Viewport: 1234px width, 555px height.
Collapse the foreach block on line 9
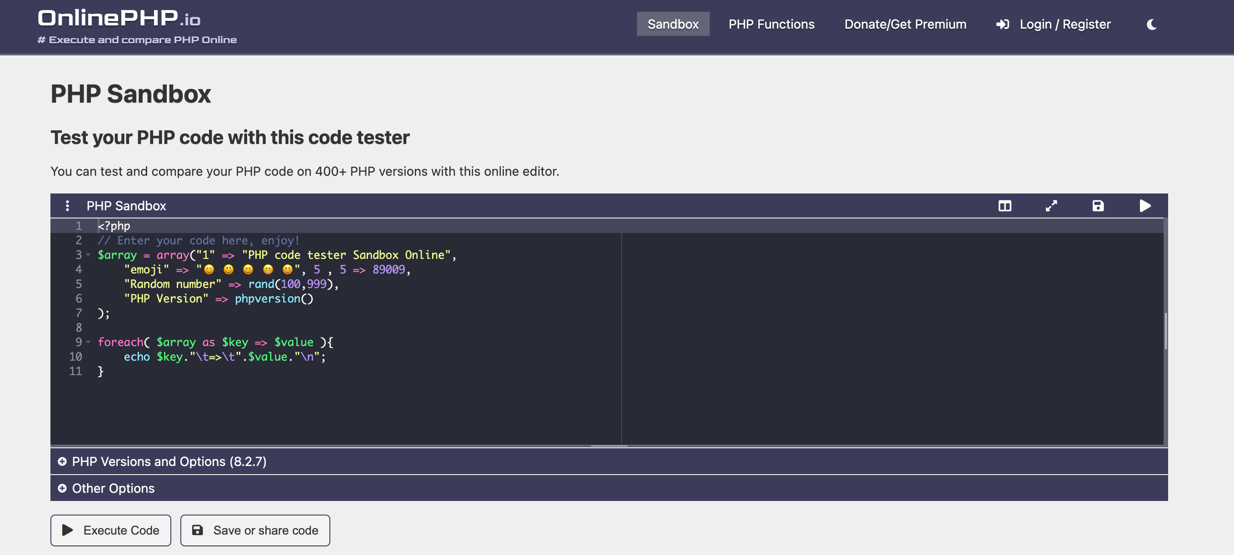point(88,343)
